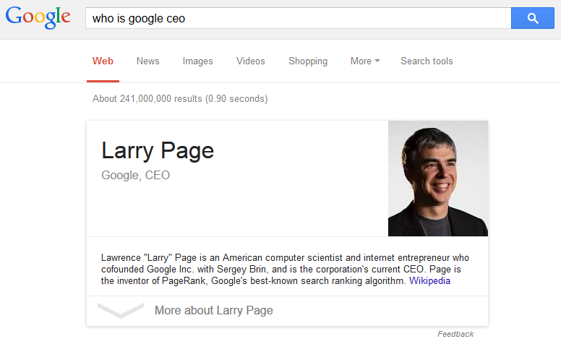Open the More dropdown menu
The width and height of the screenshot is (561, 344).
(364, 61)
